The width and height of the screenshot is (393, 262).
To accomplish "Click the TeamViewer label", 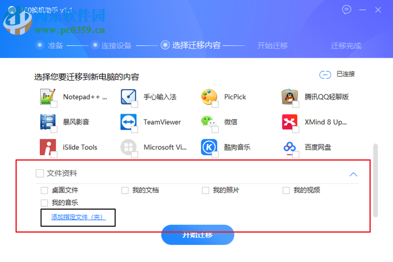I will [x=162, y=122].
